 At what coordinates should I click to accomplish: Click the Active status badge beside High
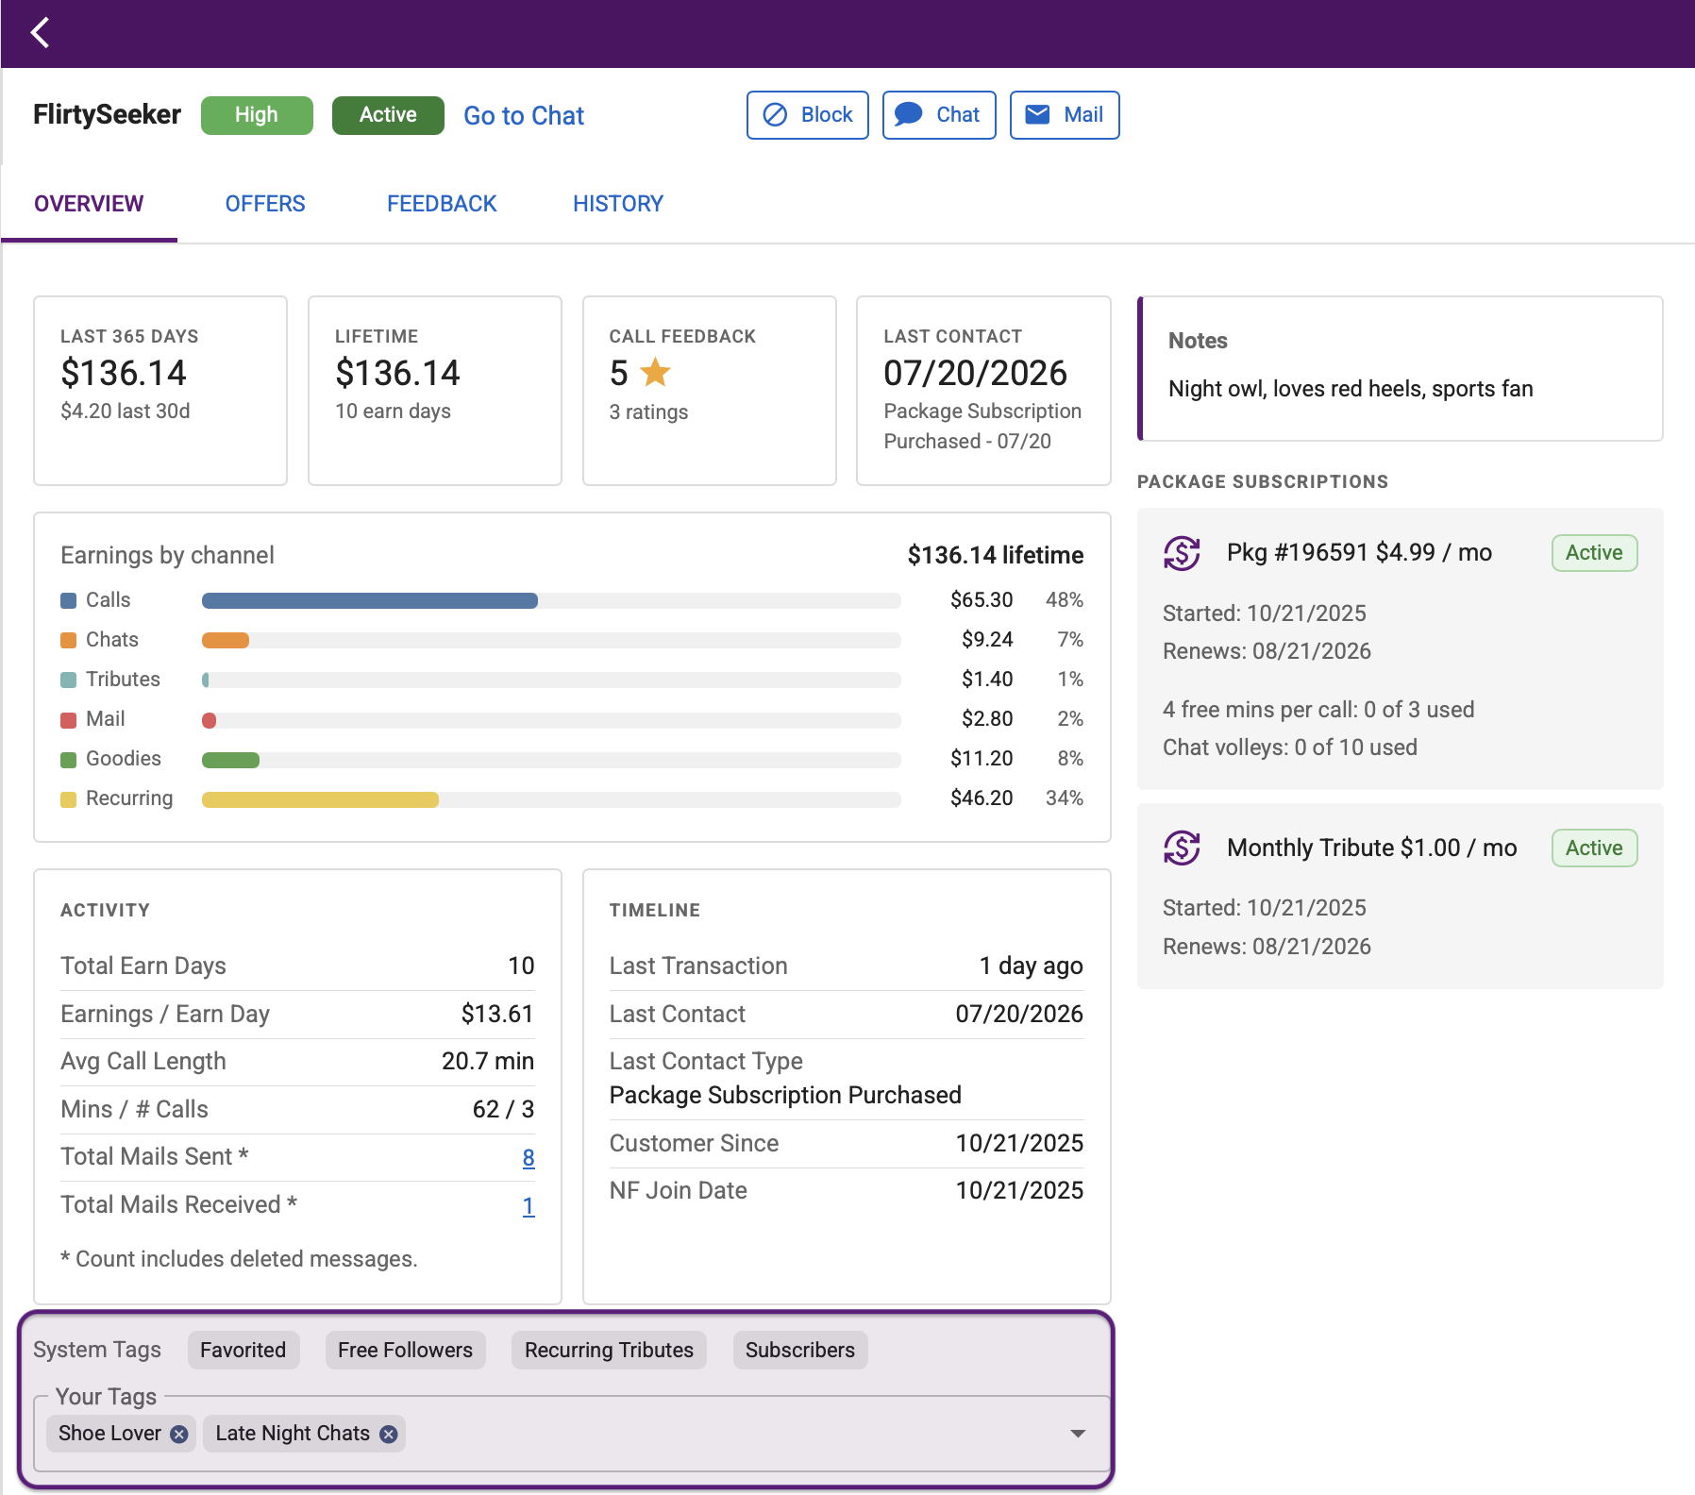(x=388, y=115)
